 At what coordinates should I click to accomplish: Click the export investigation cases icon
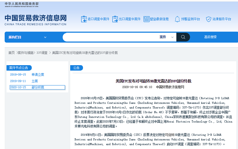[x=115, y=19]
